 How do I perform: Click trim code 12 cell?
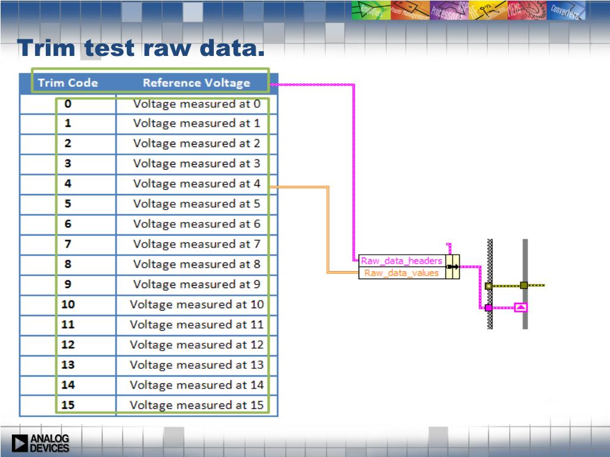[x=68, y=345]
